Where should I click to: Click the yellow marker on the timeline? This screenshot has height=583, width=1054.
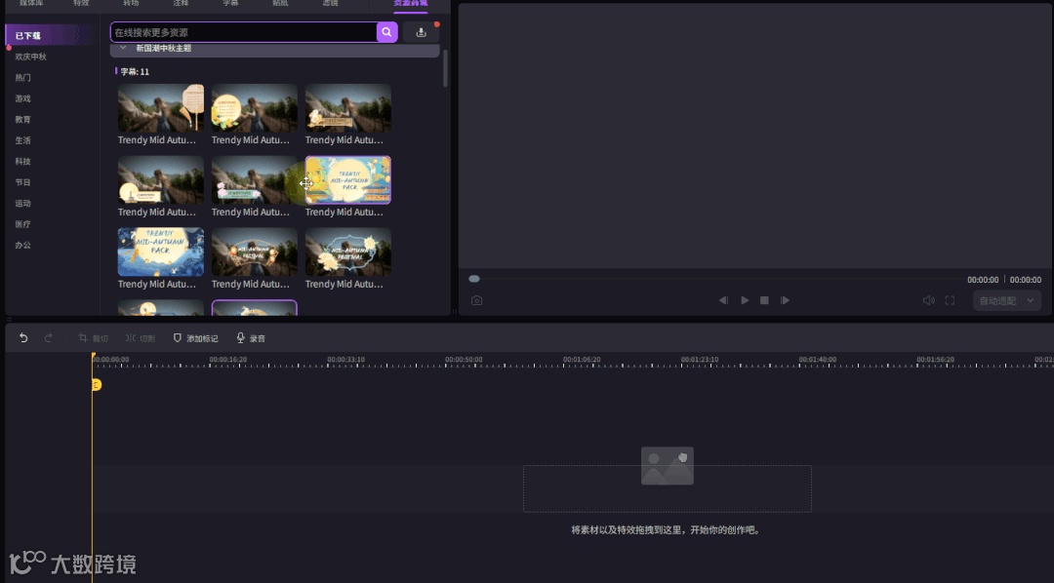point(96,384)
